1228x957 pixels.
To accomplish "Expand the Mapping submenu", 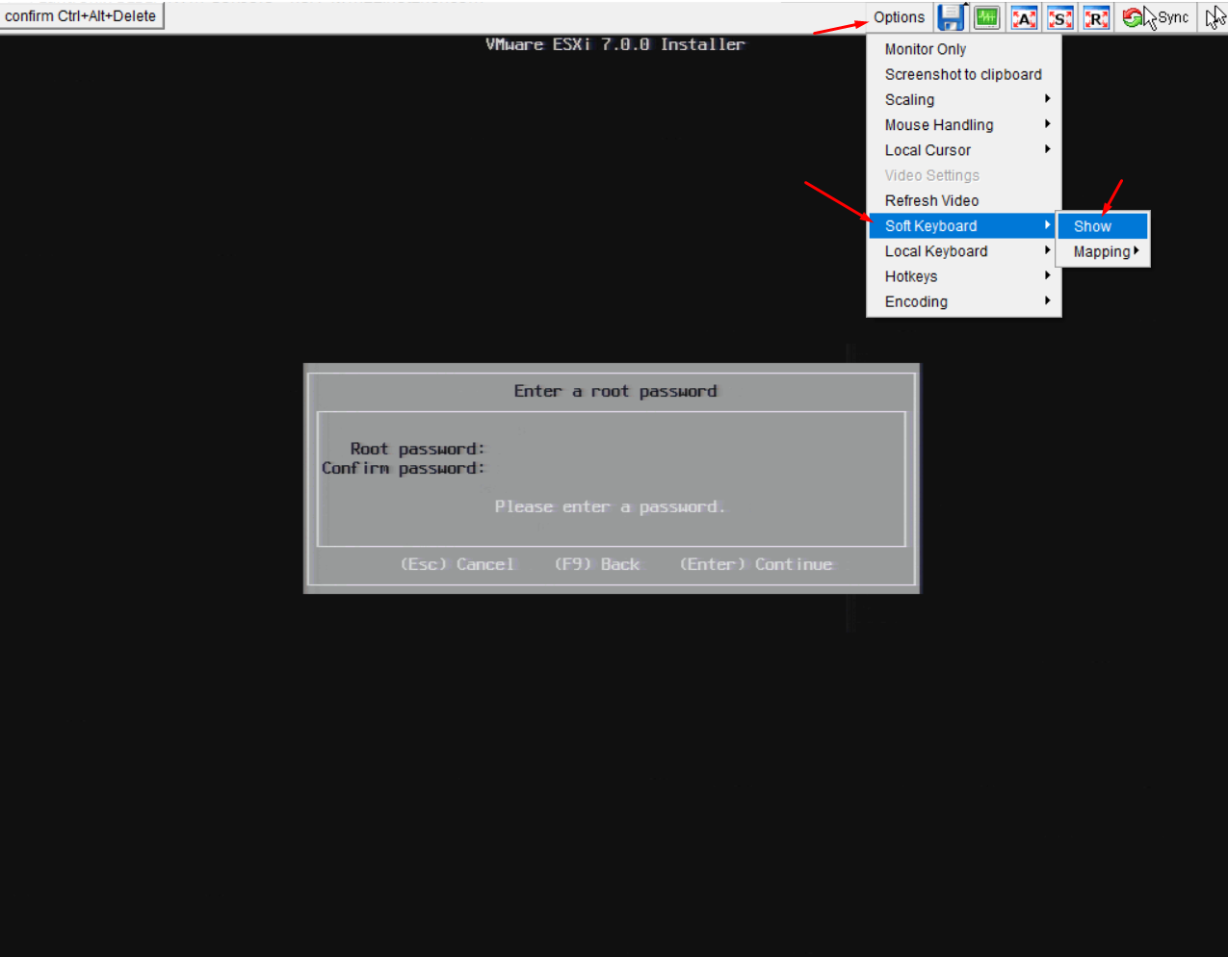I will pyautogui.click(x=1103, y=251).
